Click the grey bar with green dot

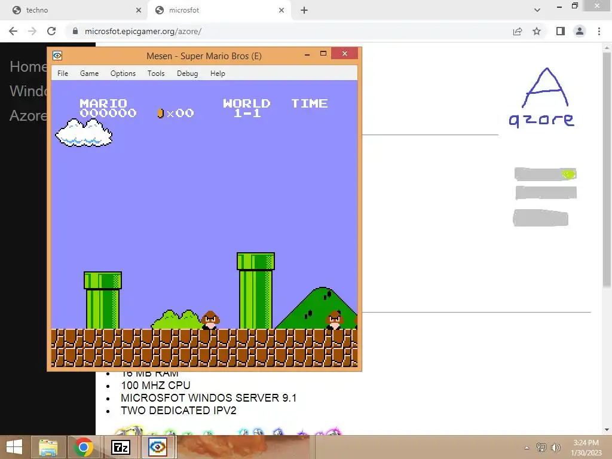click(545, 174)
